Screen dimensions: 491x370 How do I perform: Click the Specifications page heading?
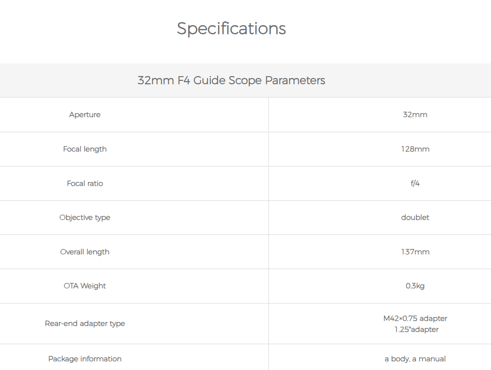point(231,28)
